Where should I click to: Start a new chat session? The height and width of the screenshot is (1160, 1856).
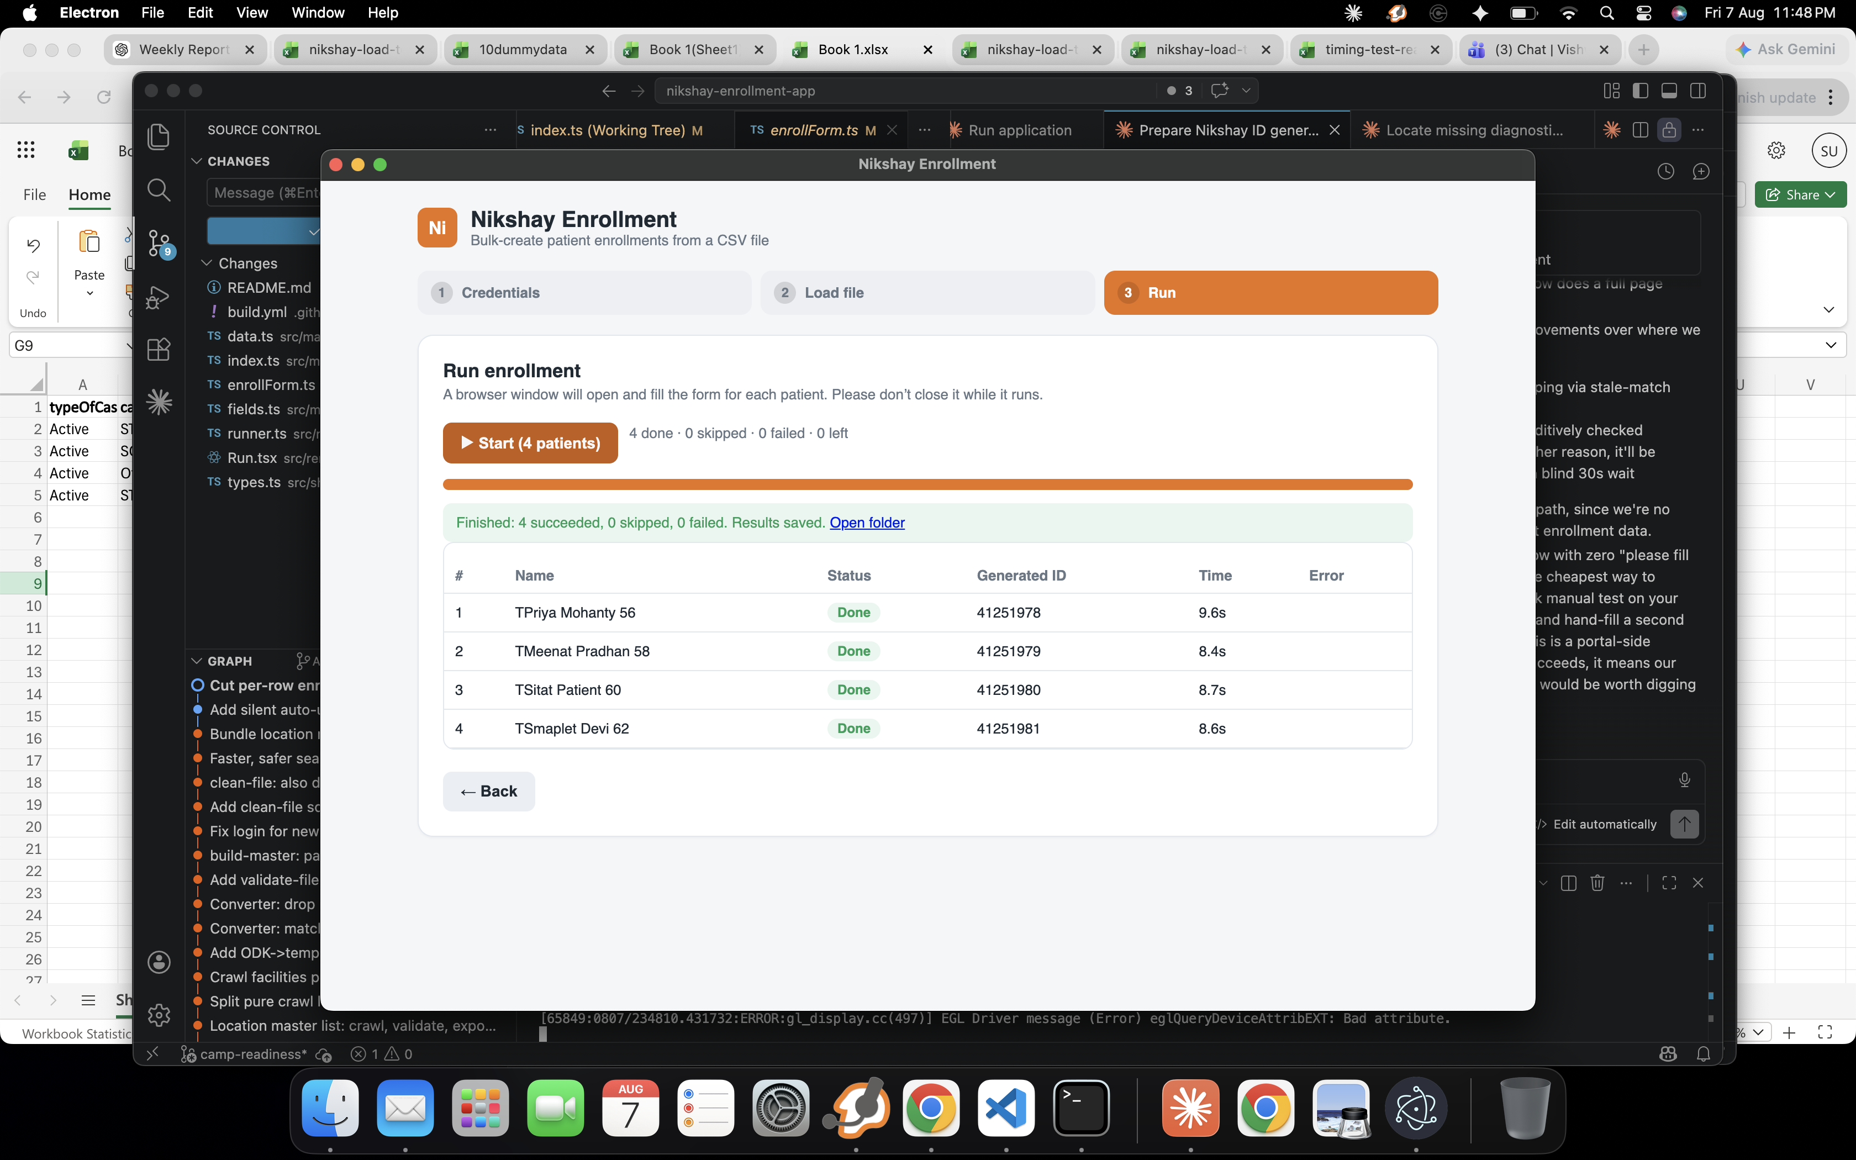(1701, 171)
